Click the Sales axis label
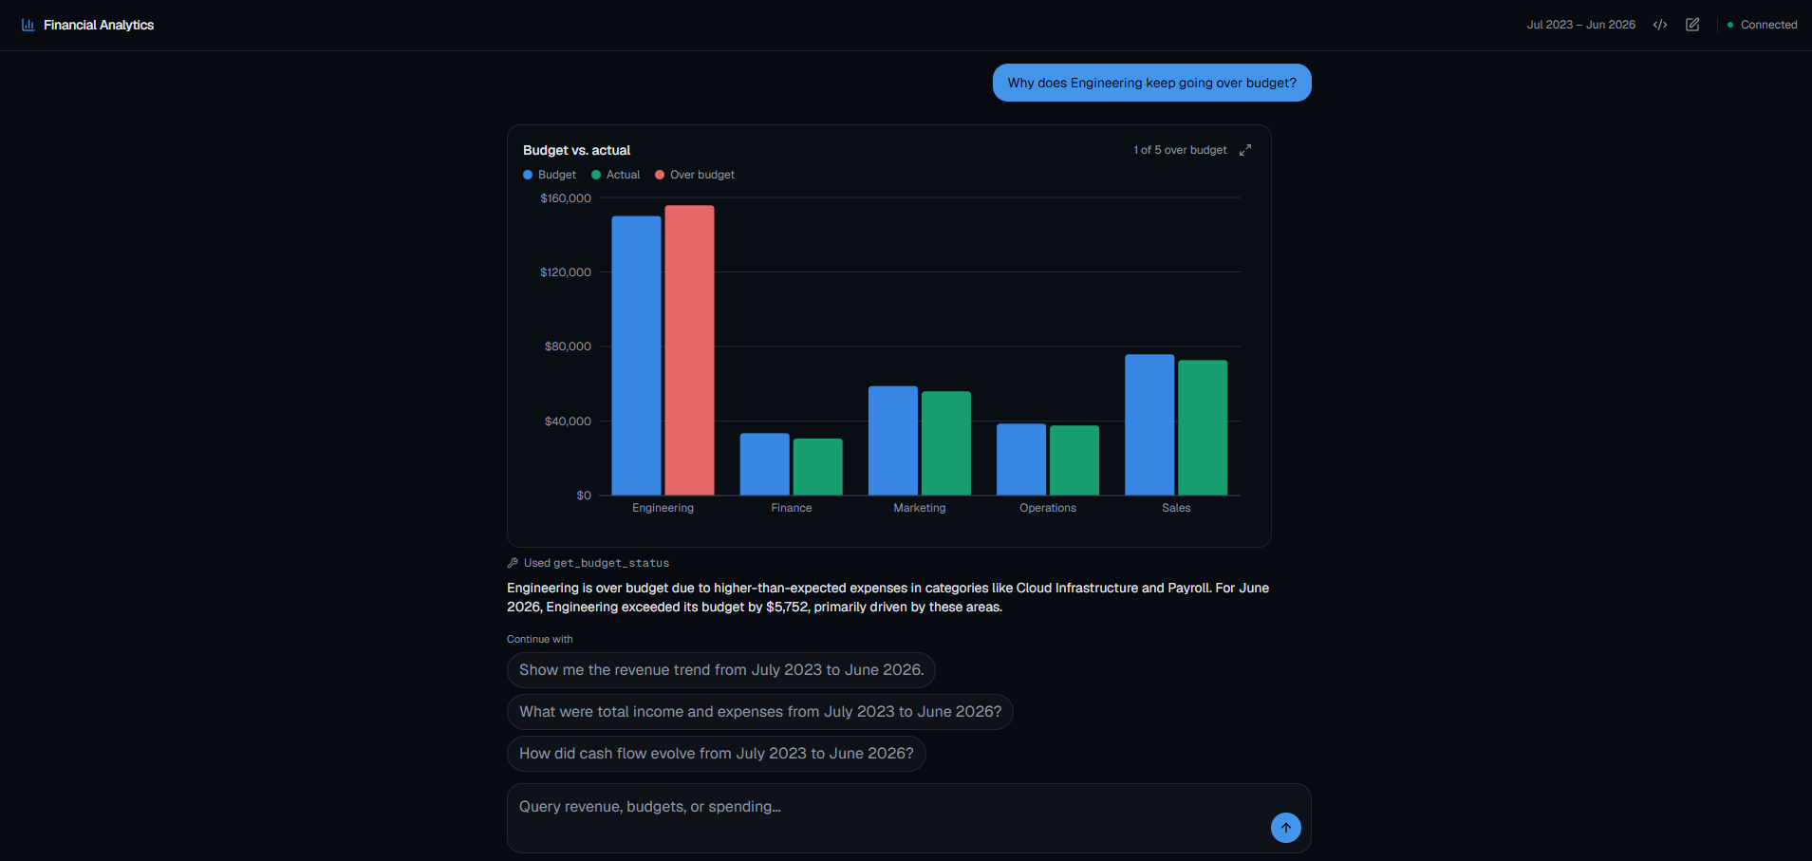 tap(1176, 508)
